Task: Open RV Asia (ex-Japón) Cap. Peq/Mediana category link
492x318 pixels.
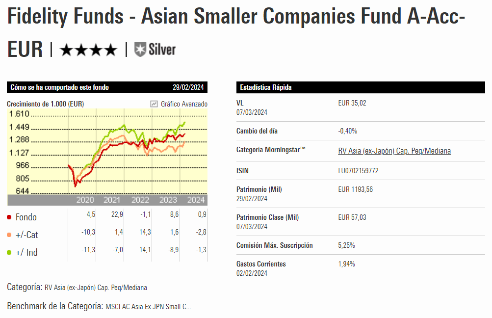Action: tap(394, 151)
